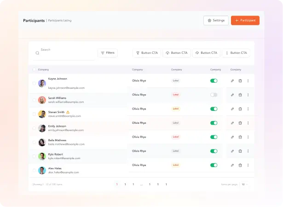Click the Button CTA with three-dot icon
This screenshot has height=207, width=283.
(x=236, y=53)
